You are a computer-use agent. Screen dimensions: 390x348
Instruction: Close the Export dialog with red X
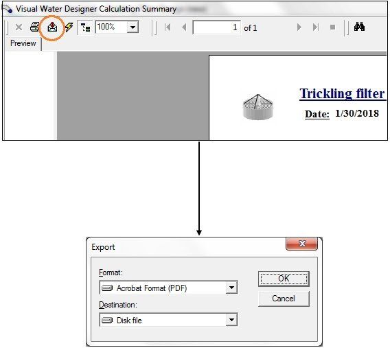tap(301, 244)
